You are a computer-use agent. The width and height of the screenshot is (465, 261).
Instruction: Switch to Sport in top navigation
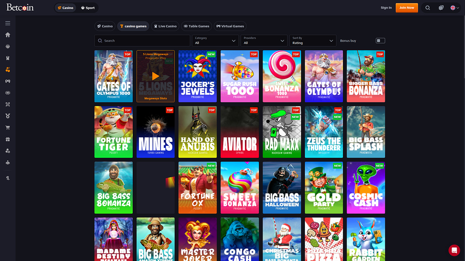[x=88, y=8]
